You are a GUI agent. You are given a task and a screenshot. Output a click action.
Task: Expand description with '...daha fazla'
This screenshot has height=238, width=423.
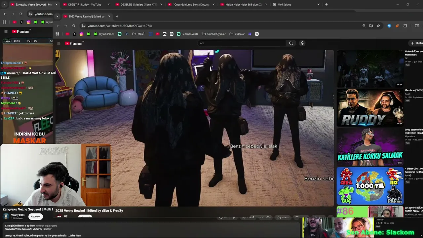point(74,236)
